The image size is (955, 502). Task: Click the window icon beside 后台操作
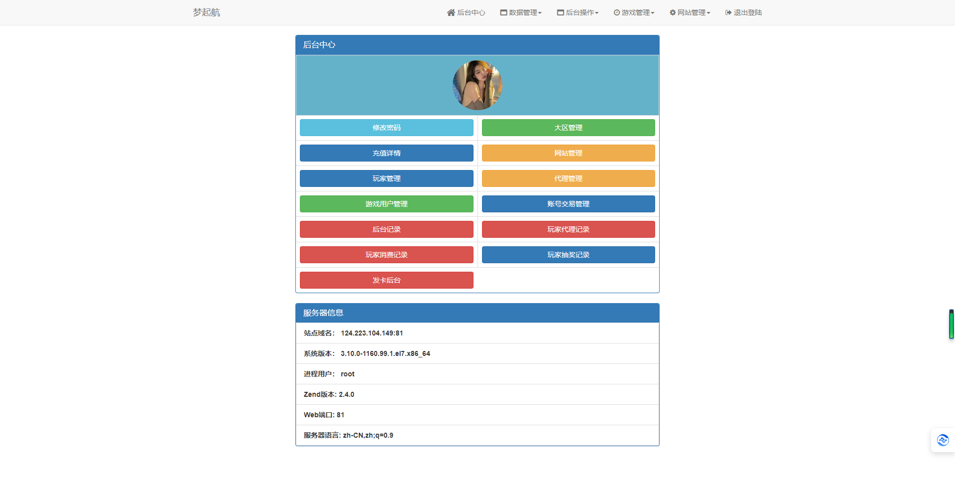(x=560, y=12)
